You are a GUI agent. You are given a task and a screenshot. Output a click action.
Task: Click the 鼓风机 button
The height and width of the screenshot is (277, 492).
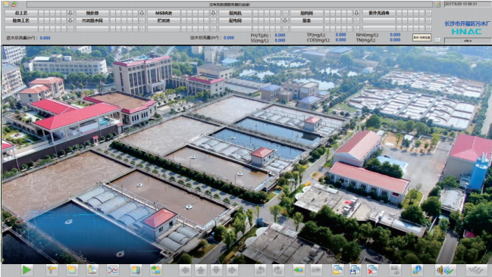tap(235, 13)
